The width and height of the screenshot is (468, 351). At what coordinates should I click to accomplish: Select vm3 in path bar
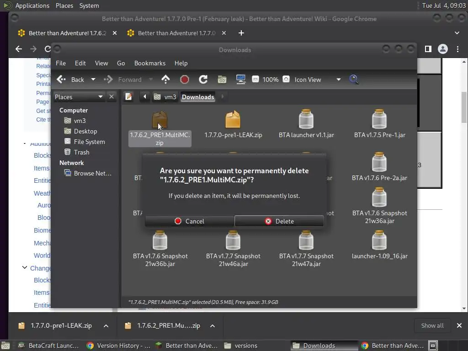click(x=165, y=97)
